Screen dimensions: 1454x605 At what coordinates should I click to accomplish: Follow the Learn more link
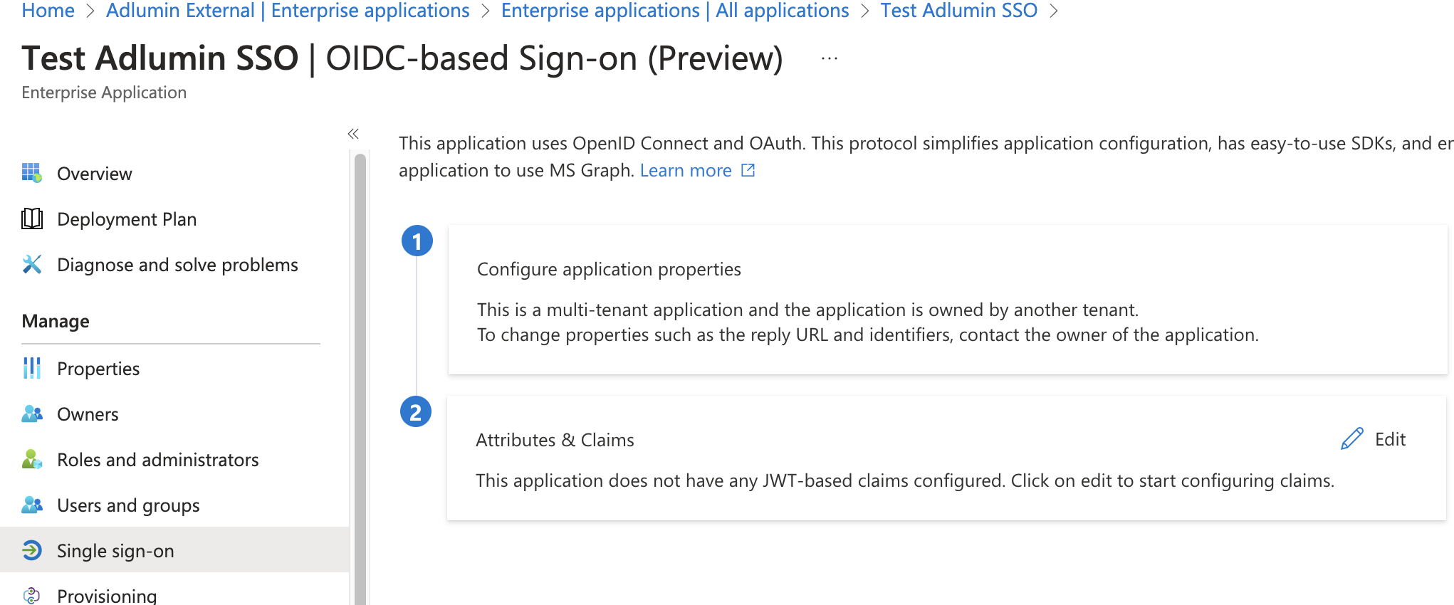(686, 170)
